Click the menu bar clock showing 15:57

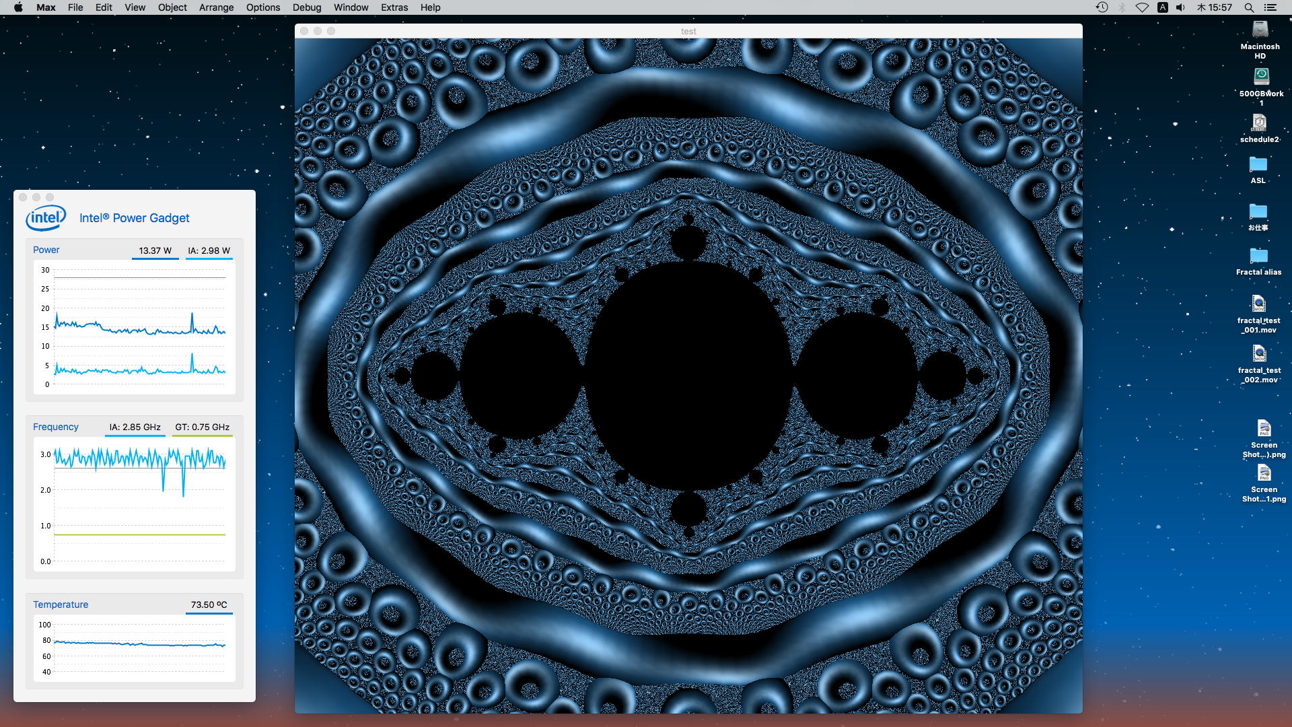click(1215, 7)
